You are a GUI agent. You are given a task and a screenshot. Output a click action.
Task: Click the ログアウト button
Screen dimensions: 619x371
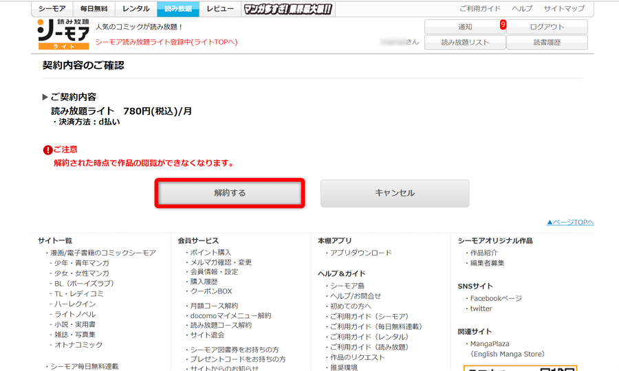(547, 27)
